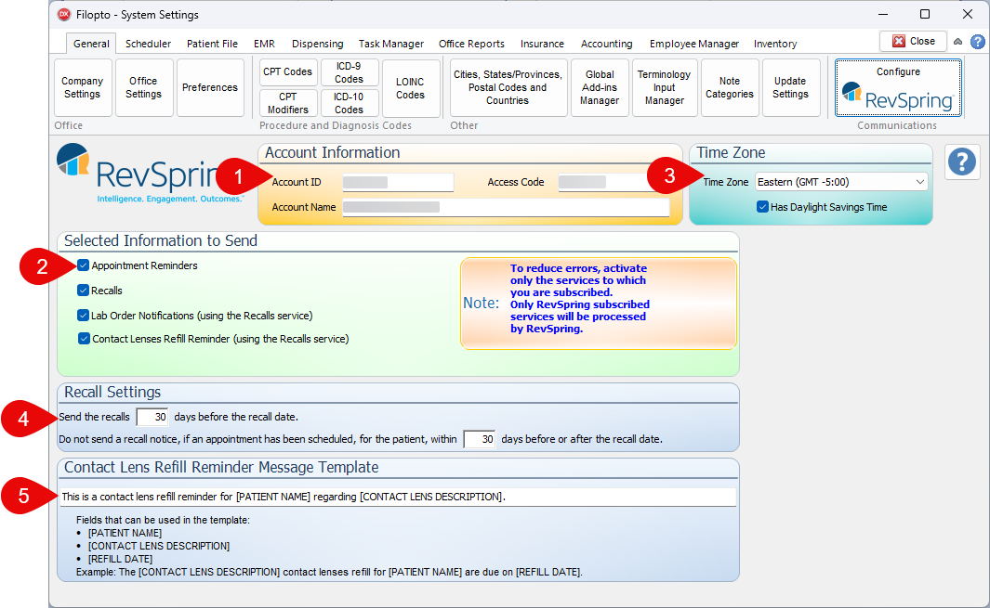Open CPT Codes
This screenshot has height=608, width=990.
tap(288, 71)
